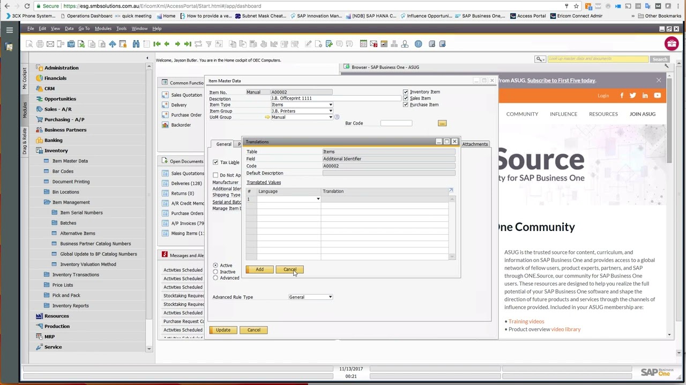Click the Filter funnel toolbar icon

pyautogui.click(x=209, y=44)
